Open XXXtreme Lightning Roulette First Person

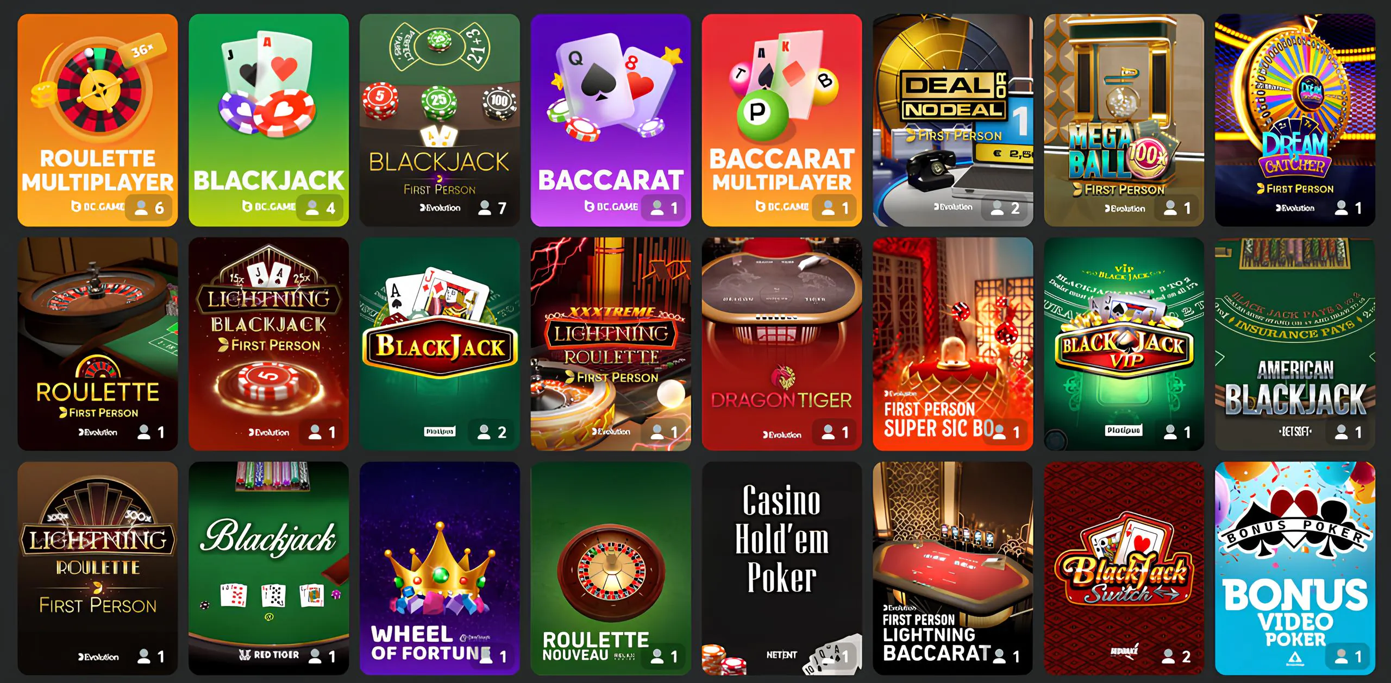[611, 344]
